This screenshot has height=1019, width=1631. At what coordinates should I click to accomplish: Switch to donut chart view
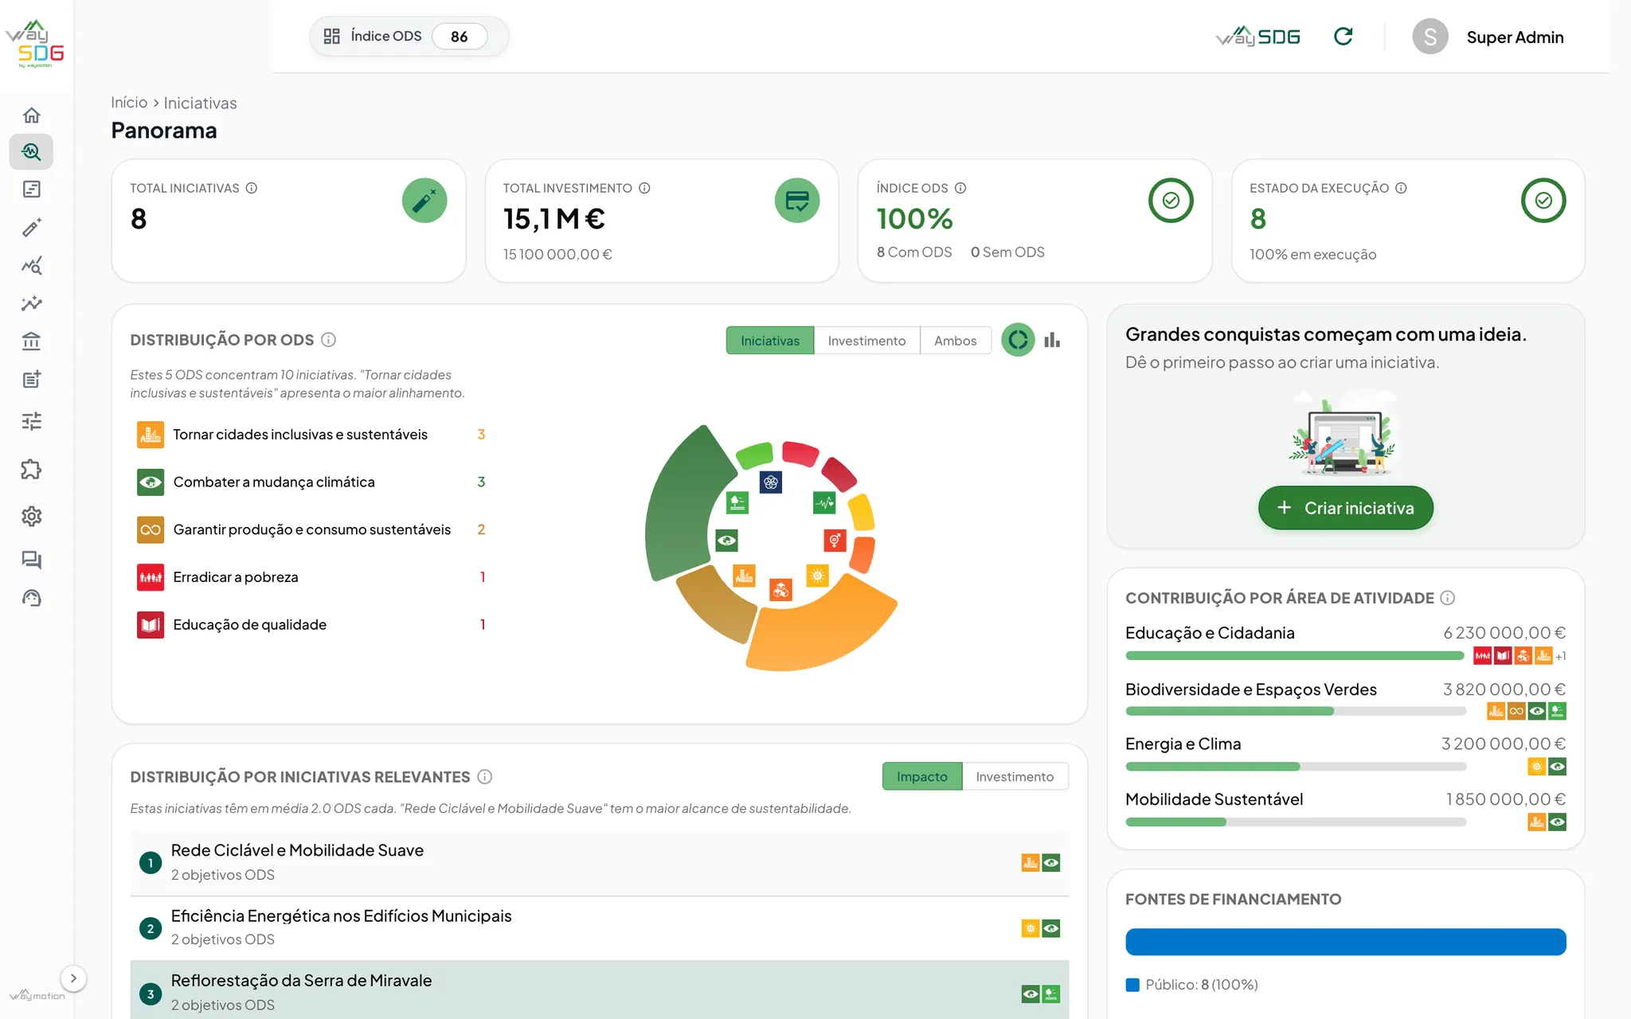[x=1018, y=340]
